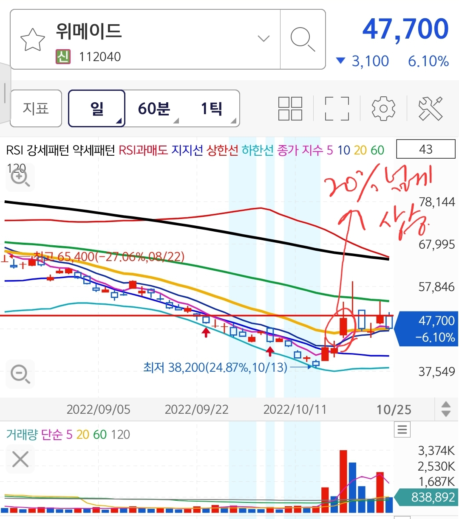Close the volume panel with X icon
The height and width of the screenshot is (519, 459).
point(20,459)
